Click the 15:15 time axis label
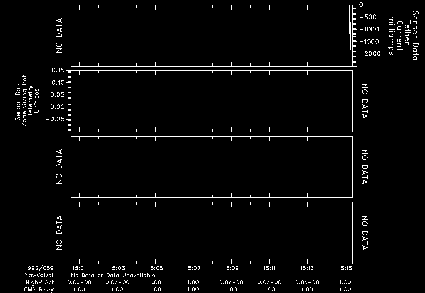This screenshot has width=425, height=293. (x=345, y=268)
